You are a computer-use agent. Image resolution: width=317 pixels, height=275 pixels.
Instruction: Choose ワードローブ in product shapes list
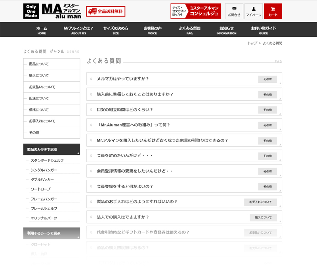pyautogui.click(x=40, y=189)
